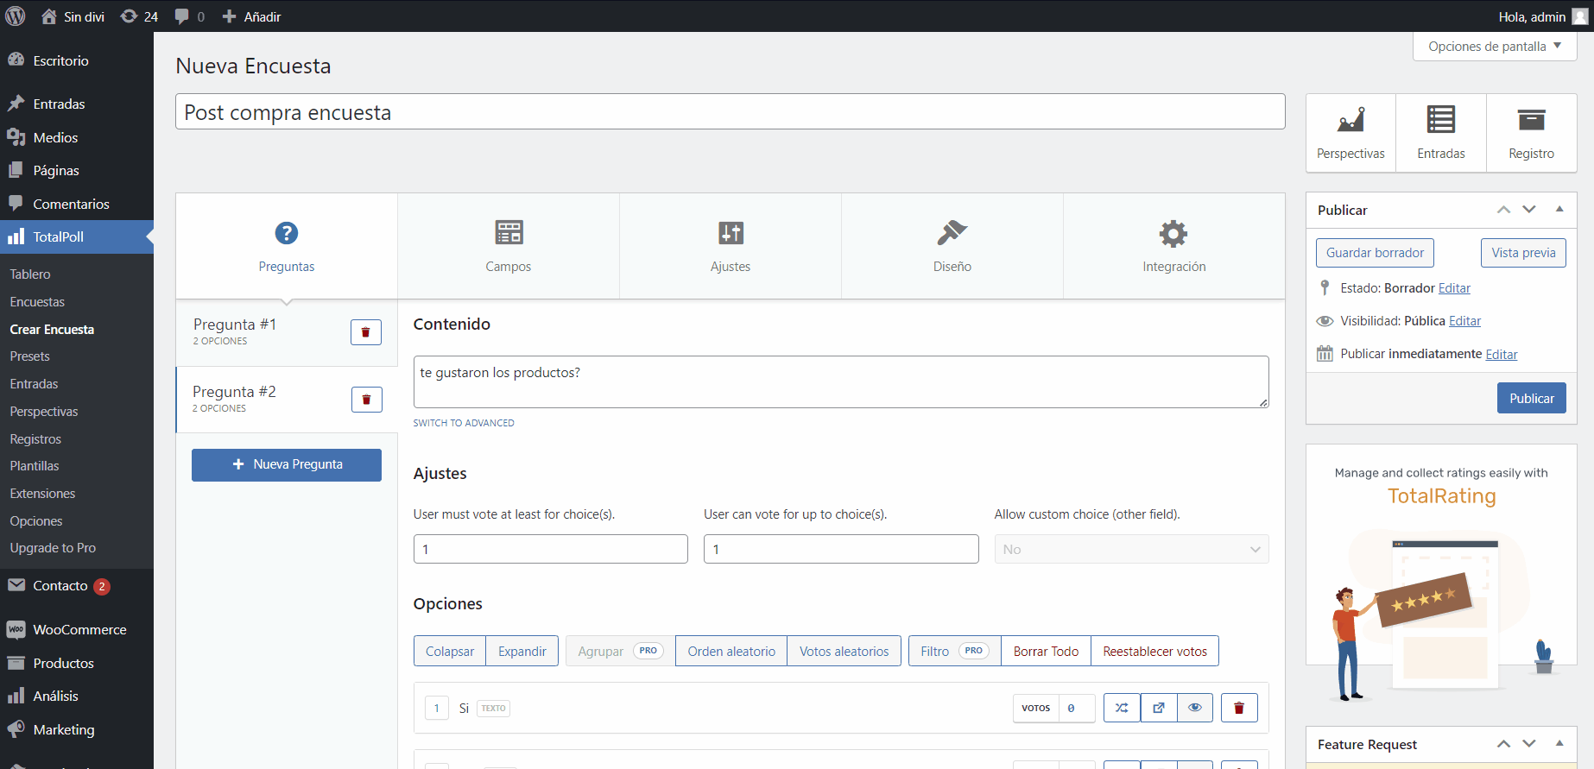Collapse the Publicar panel
Screen dimensions: 1594x769
pos(1559,210)
